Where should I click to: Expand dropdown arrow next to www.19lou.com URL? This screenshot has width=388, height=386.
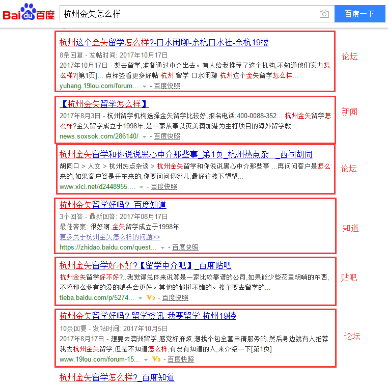pos(146,360)
